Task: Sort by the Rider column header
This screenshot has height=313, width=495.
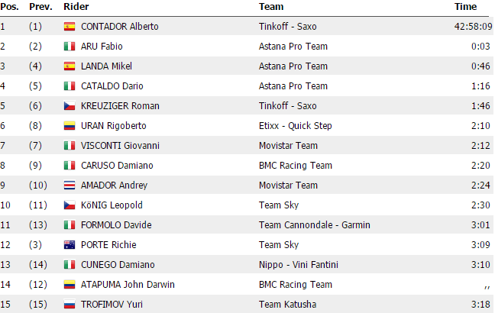Action: pos(74,7)
